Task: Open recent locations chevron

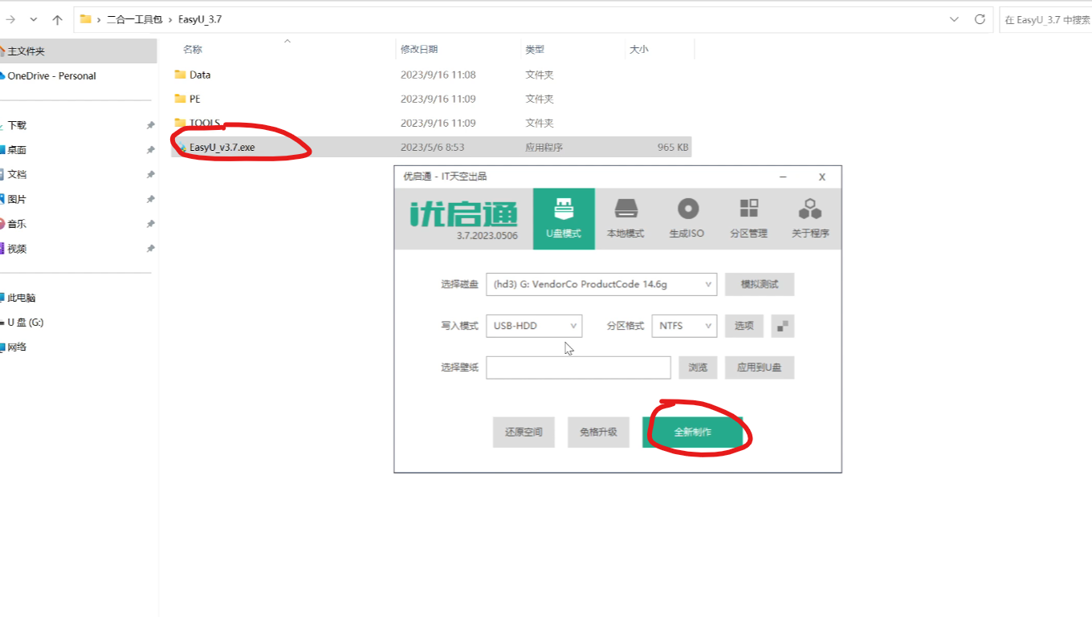Action: point(34,19)
